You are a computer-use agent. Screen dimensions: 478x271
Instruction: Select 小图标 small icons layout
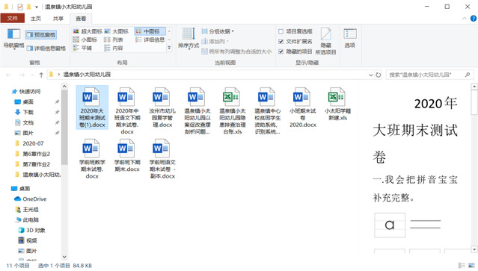tap(85, 40)
